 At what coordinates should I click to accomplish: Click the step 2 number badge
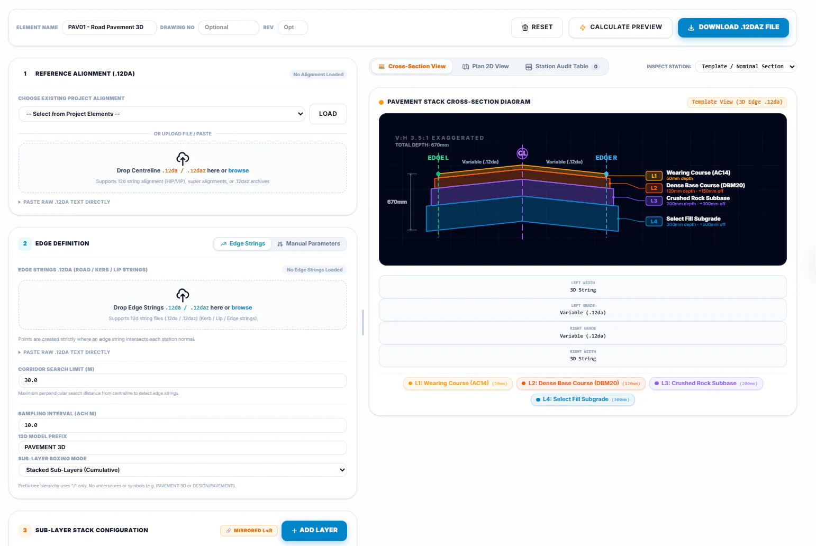25,243
